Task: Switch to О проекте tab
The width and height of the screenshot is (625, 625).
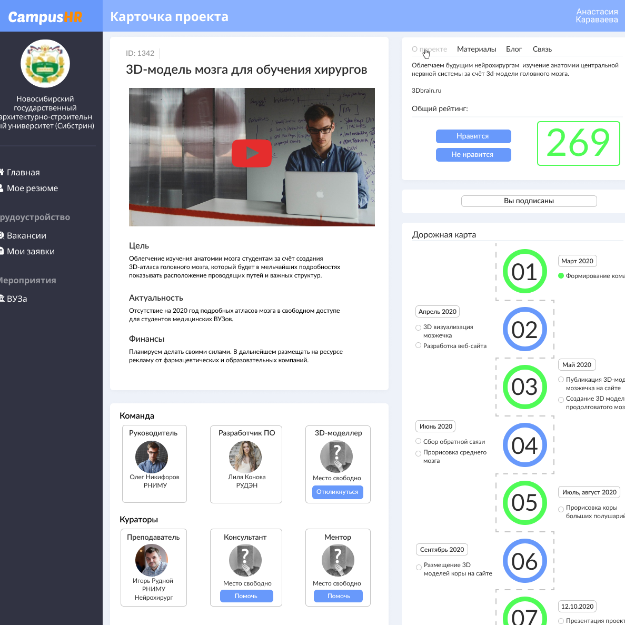Action: [429, 49]
